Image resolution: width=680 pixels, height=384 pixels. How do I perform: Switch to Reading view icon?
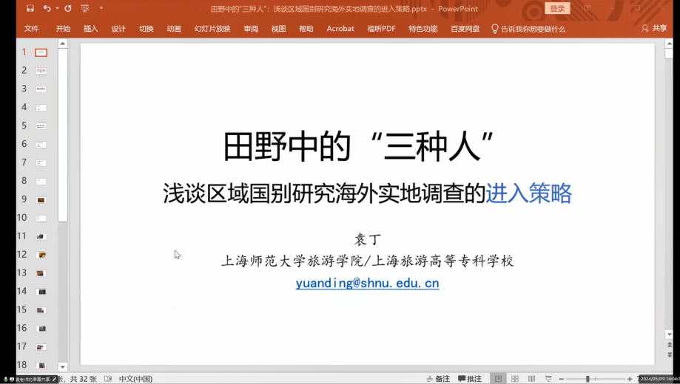pos(531,379)
